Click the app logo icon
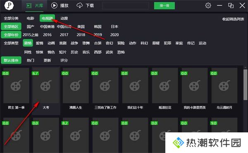This screenshot has height=153, width=248. pyautogui.click(x=9, y=5)
